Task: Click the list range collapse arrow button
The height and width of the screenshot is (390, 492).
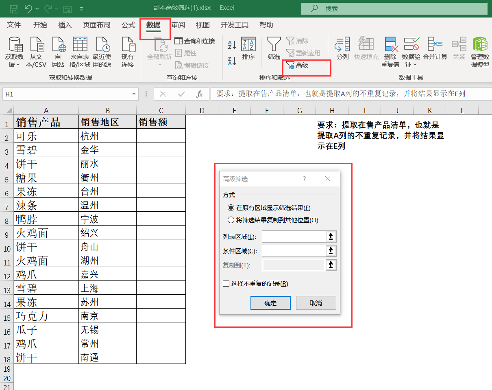Action: point(331,237)
